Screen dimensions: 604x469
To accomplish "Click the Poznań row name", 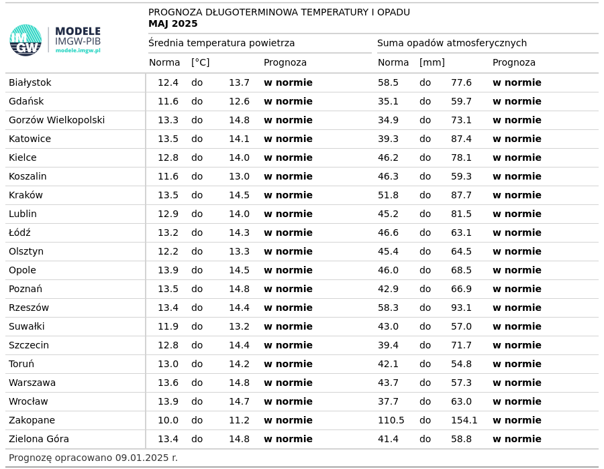I will coord(26,289).
